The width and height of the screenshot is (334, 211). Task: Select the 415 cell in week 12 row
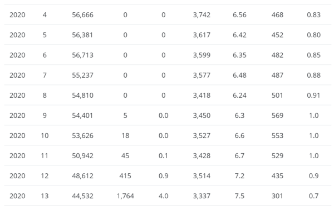coord(125,176)
